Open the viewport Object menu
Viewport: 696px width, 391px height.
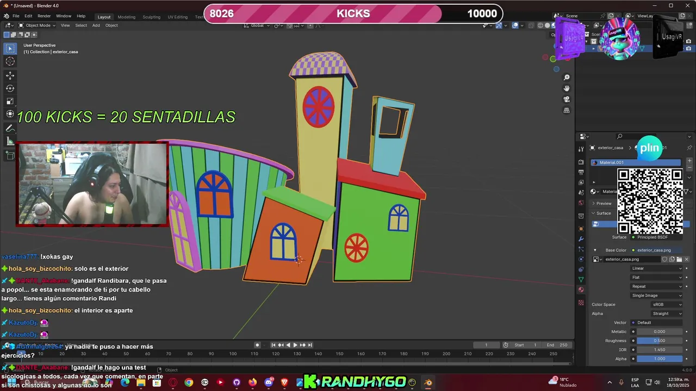tap(111, 26)
